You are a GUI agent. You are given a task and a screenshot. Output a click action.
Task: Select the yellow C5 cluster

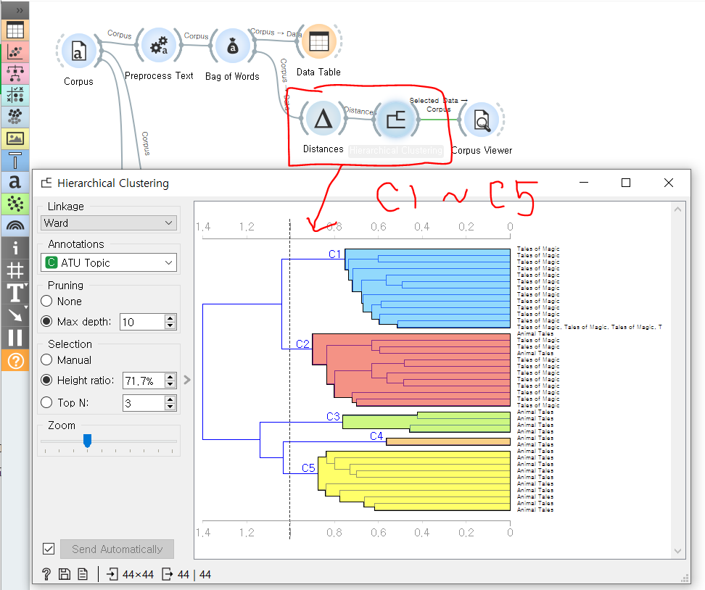click(413, 481)
